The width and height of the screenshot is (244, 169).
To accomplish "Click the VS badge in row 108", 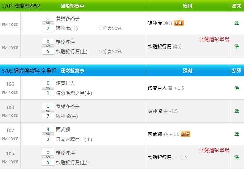I will pos(48,111).
